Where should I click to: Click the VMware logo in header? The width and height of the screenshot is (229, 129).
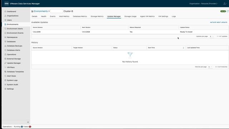click(x=6, y=4)
